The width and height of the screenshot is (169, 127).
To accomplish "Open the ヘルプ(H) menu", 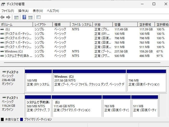I will pyautogui.click(x=53, y=11).
